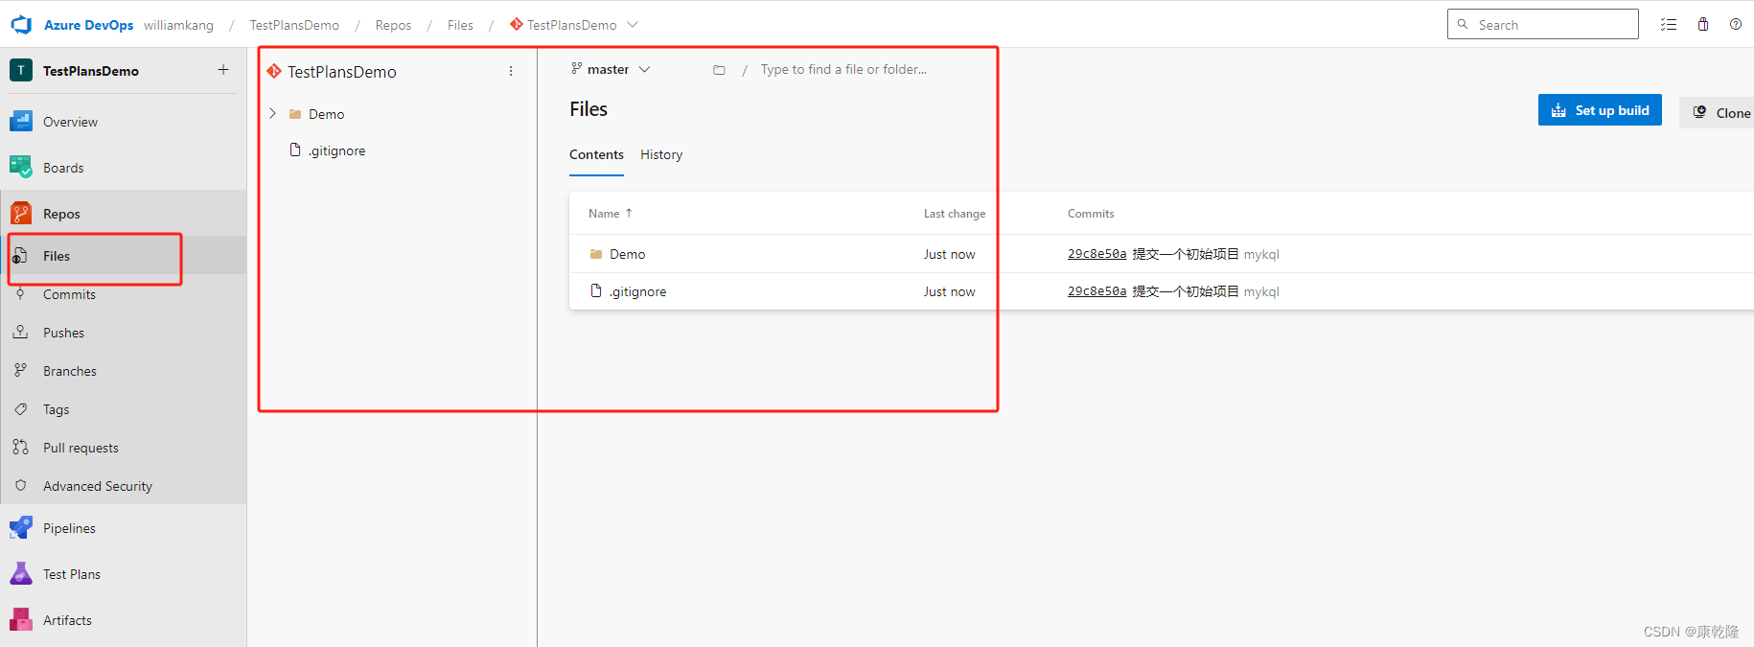This screenshot has width=1754, height=647.
Task: Click the Repos breadcrumb link
Action: tap(393, 25)
